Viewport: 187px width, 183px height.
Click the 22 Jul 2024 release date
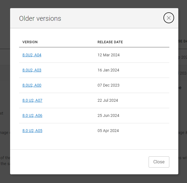(108, 100)
